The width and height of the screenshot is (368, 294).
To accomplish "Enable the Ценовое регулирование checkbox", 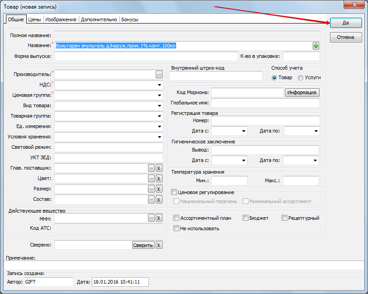I will click(174, 192).
